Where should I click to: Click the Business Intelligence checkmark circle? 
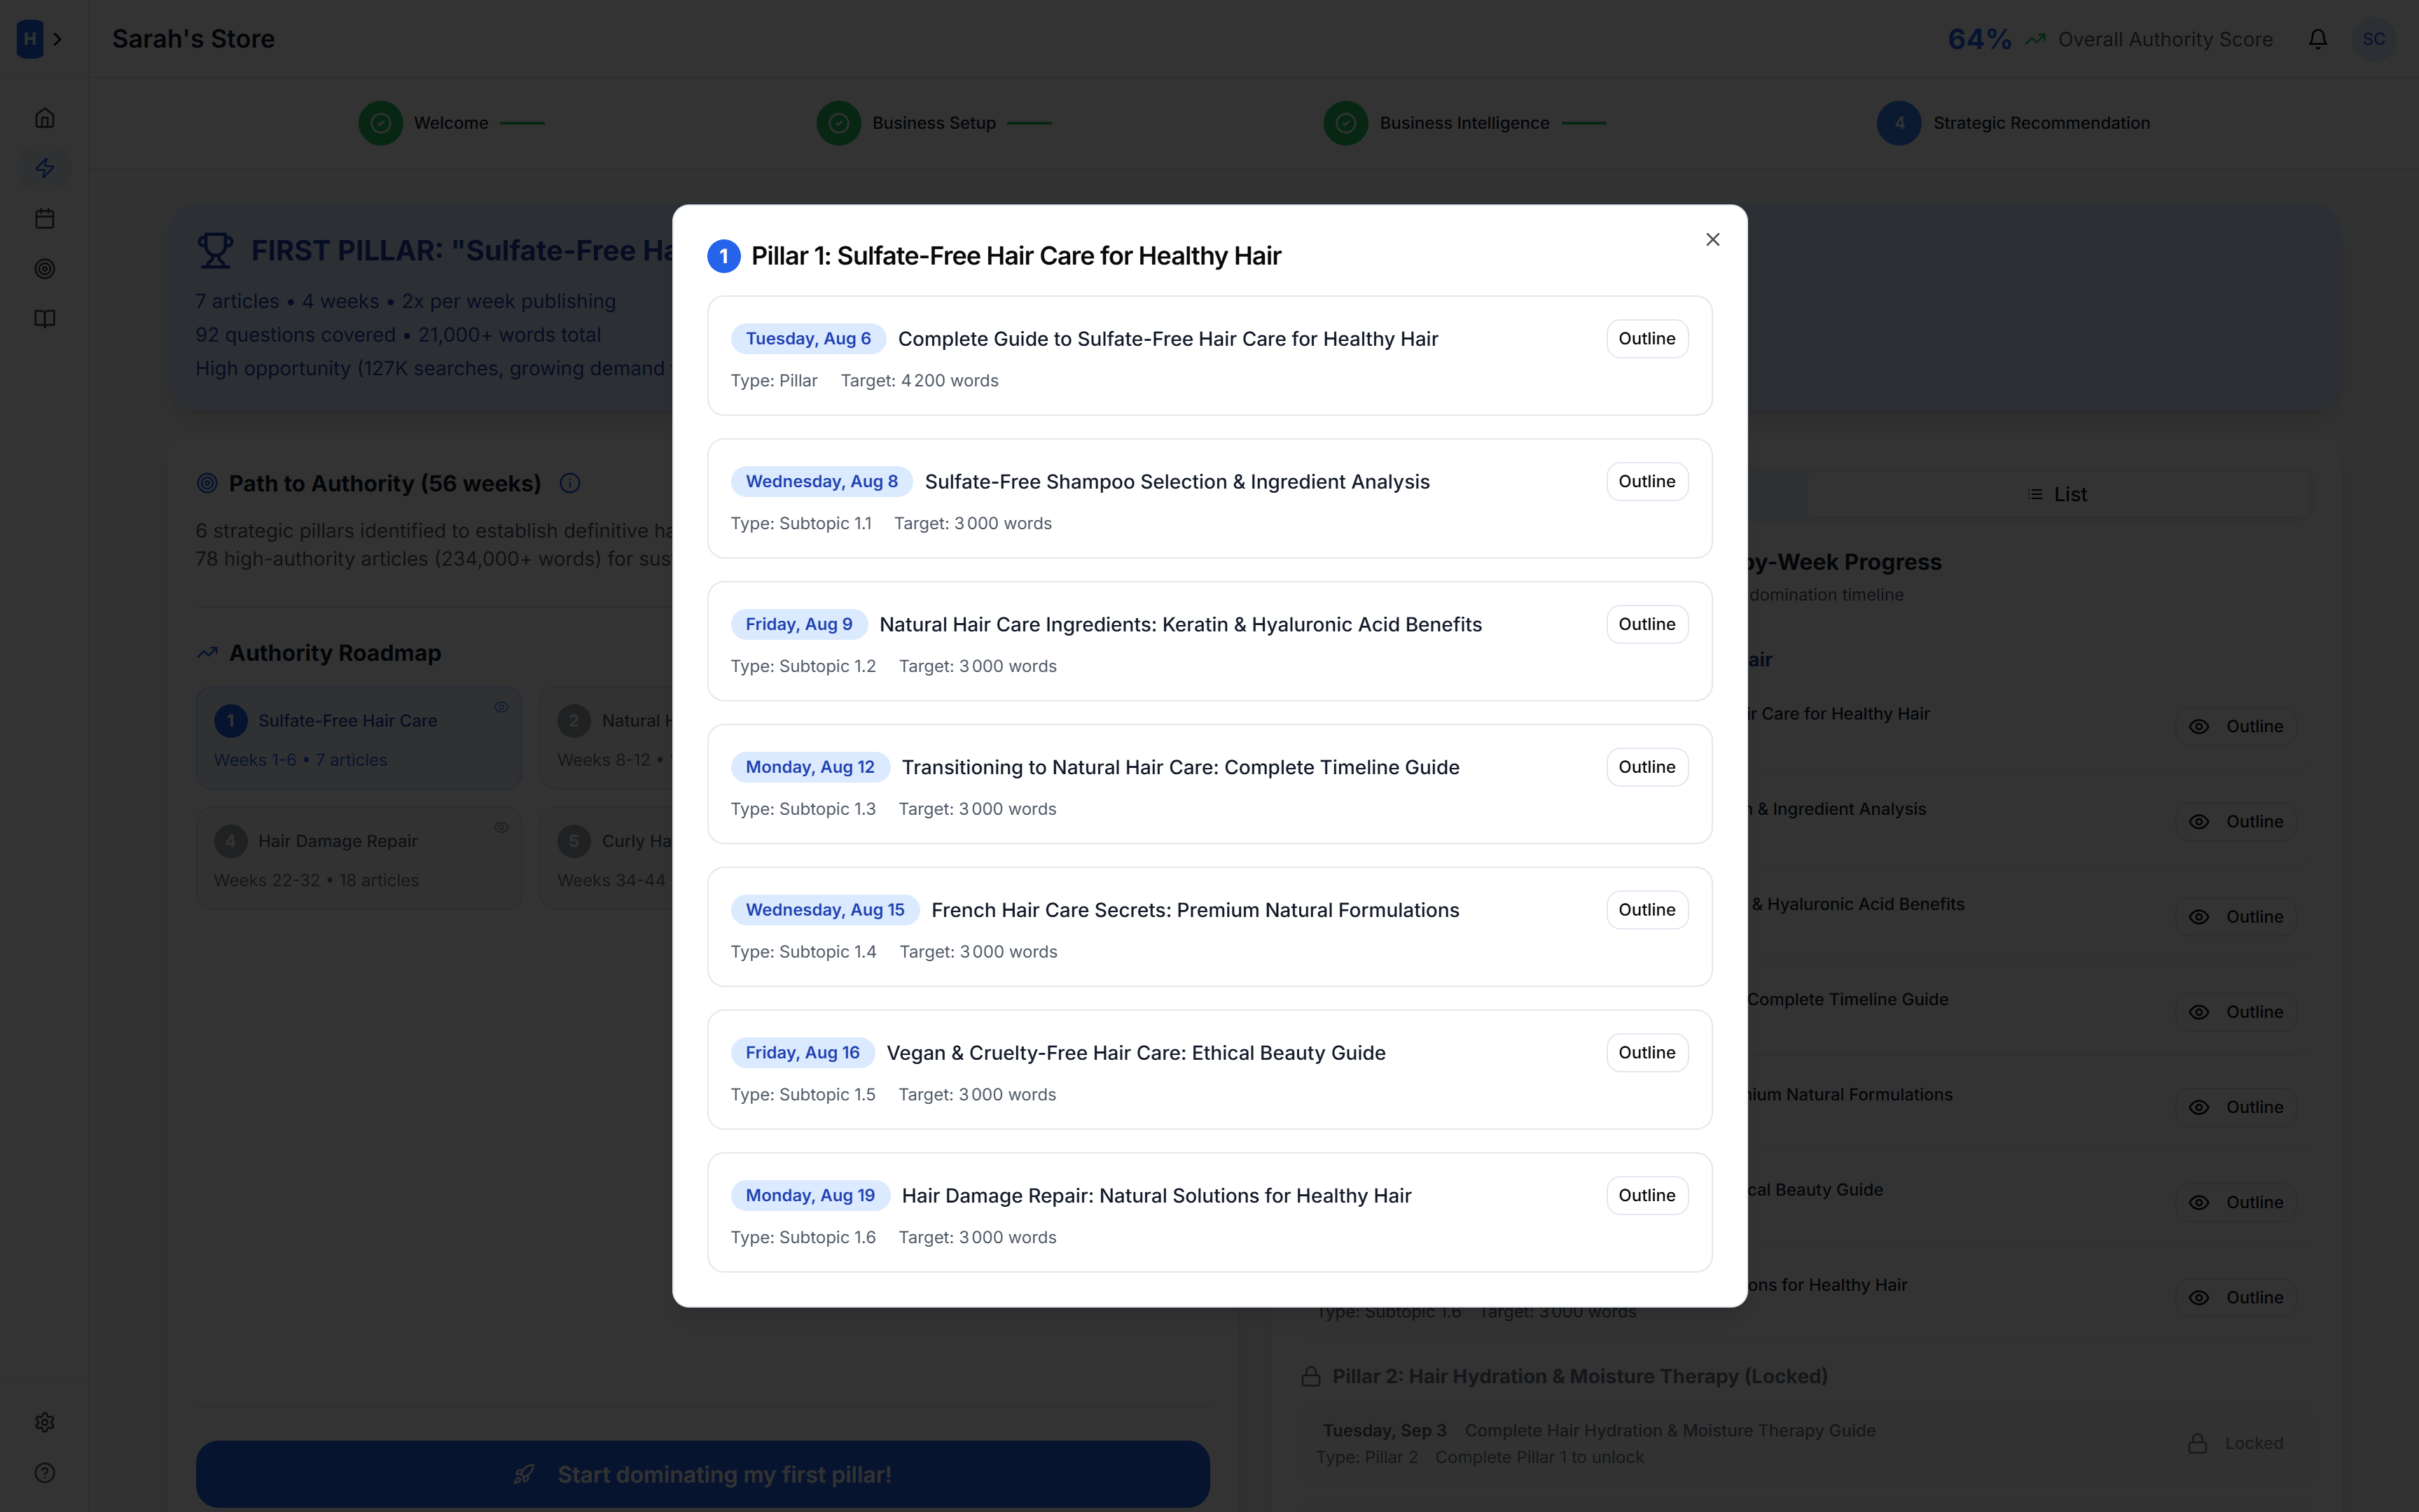pyautogui.click(x=1345, y=123)
